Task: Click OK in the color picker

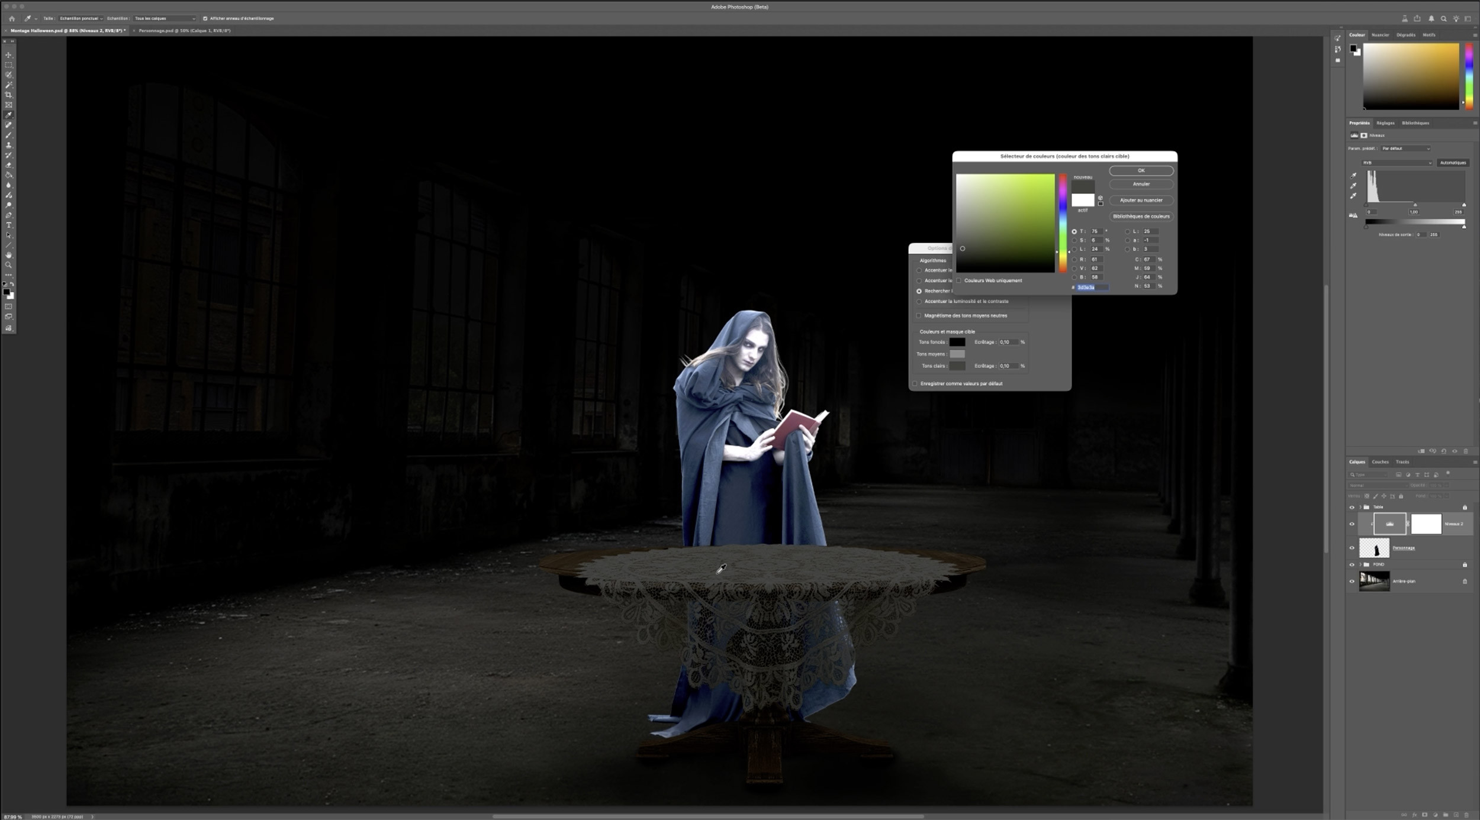Action: tap(1141, 170)
